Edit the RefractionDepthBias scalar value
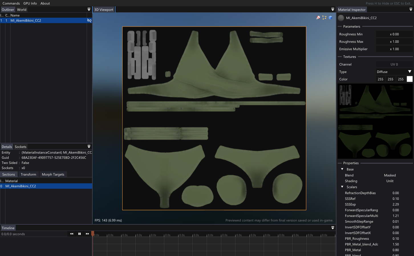The width and height of the screenshot is (414, 256). click(x=395, y=193)
